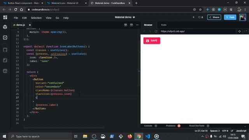Bookmark this page star icon

pyautogui.click(x=200, y=9)
